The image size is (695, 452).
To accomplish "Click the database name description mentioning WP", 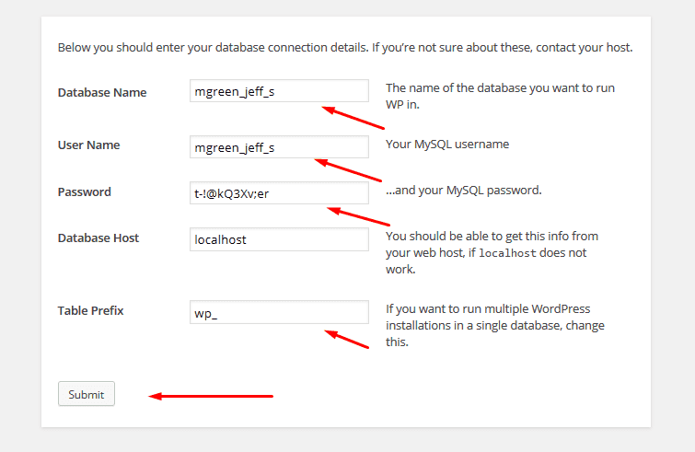I will (x=499, y=96).
